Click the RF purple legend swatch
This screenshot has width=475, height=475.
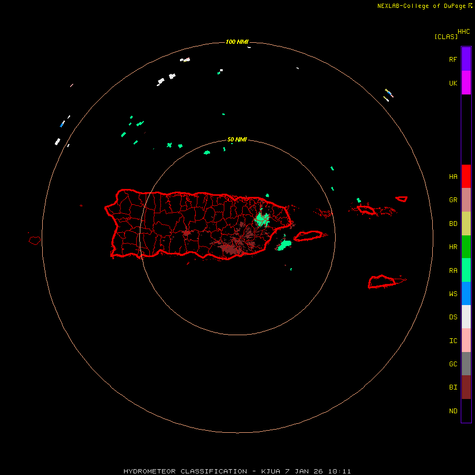coord(466,59)
